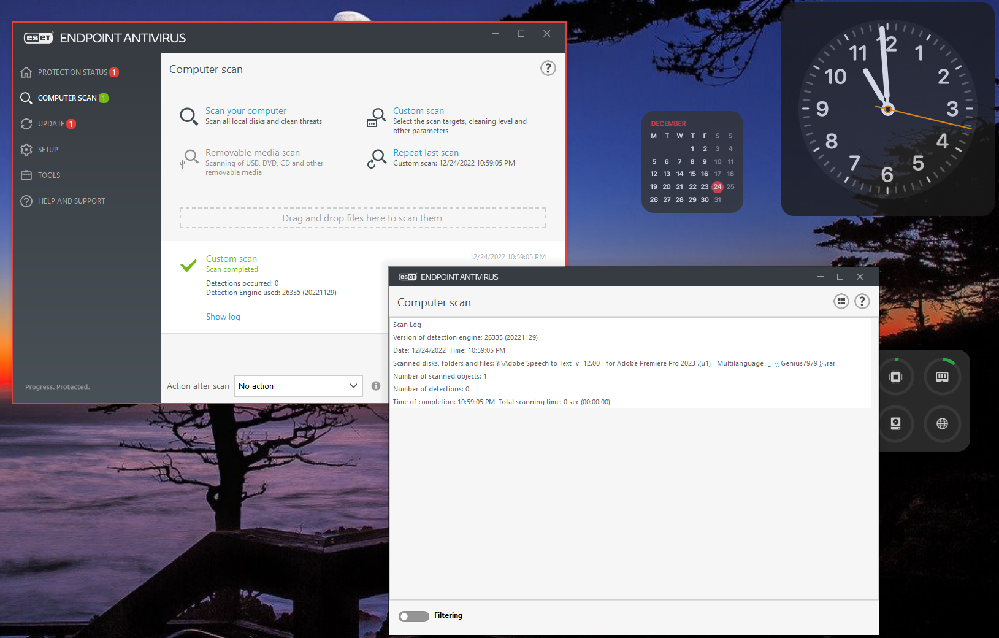Open Help and Support icon
This screenshot has height=638, width=999.
(x=26, y=201)
